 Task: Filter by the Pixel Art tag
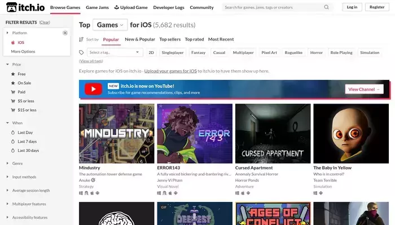click(269, 52)
